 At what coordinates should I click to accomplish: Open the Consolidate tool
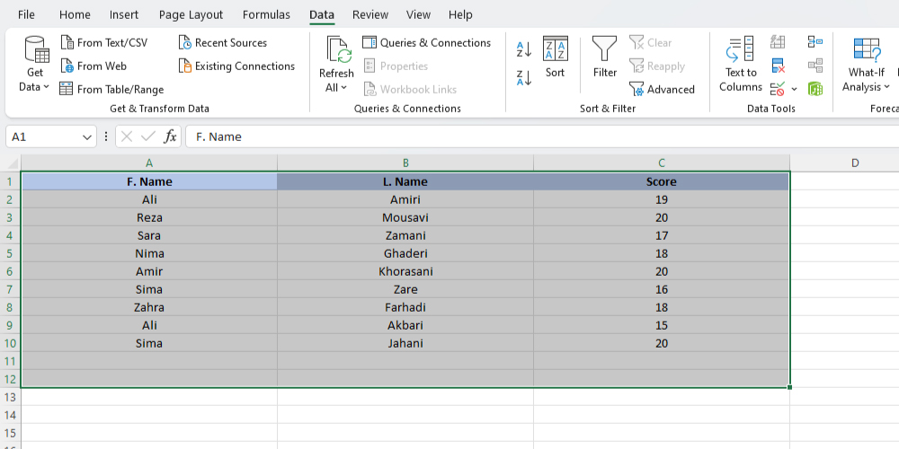click(815, 42)
